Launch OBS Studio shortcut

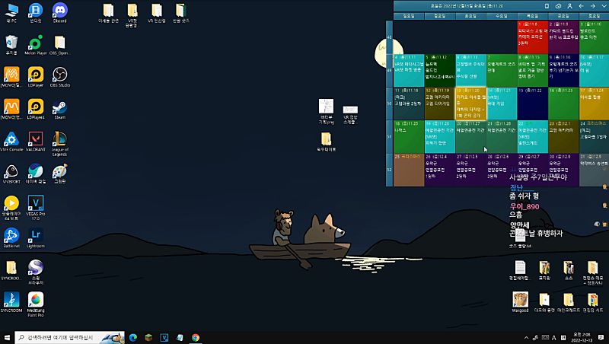tap(59, 75)
